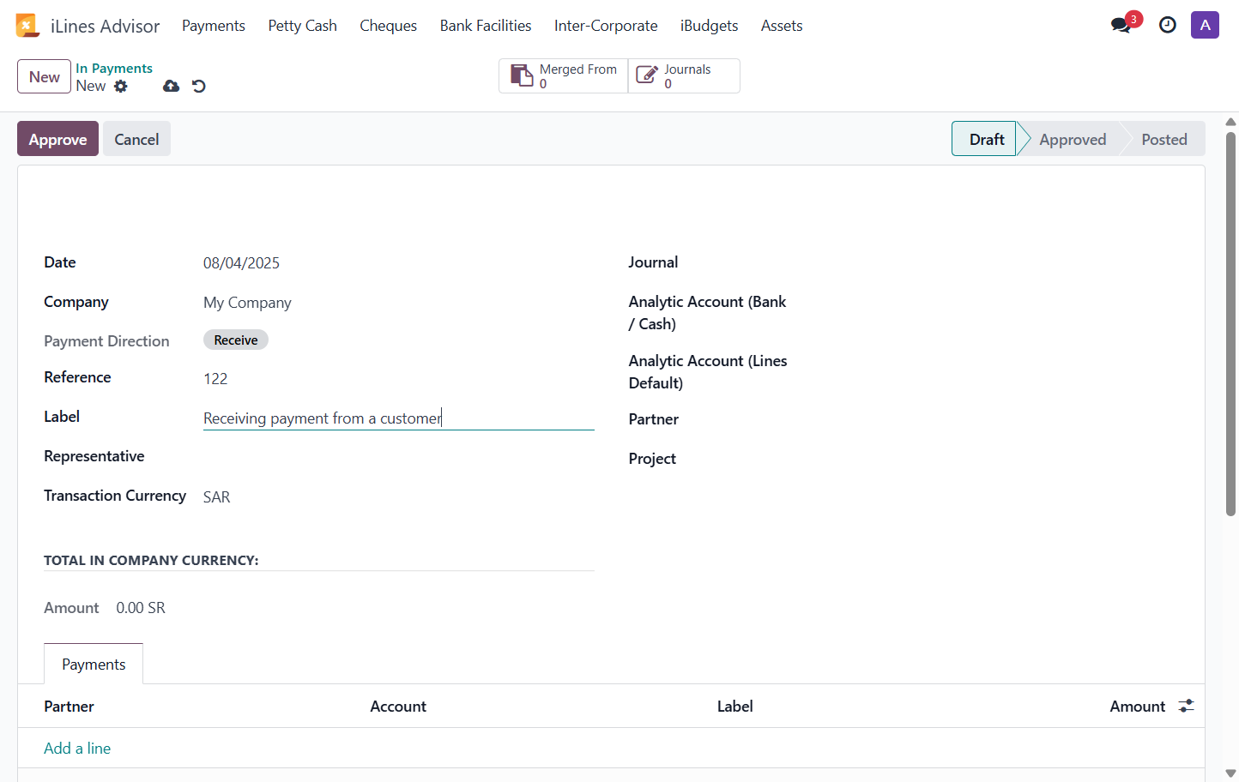Open column settings adjust icon
This screenshot has width=1239, height=782.
coord(1187,706)
